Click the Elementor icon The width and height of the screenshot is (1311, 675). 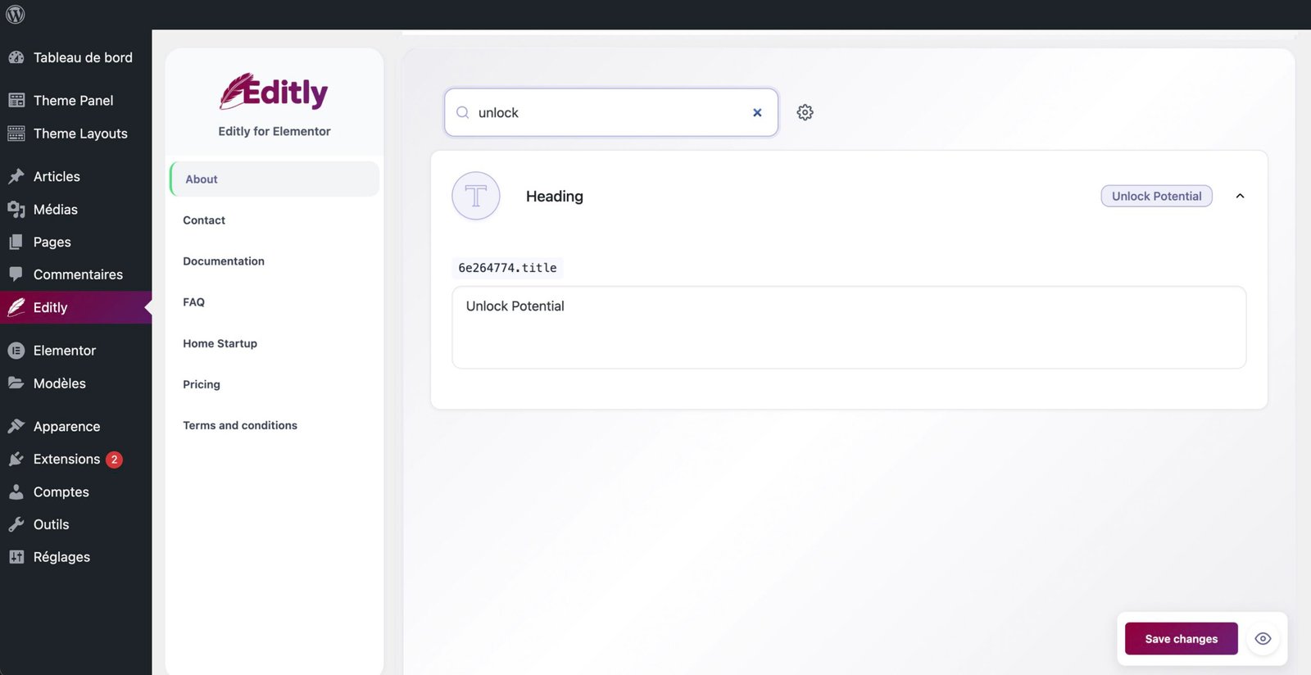[x=16, y=351]
